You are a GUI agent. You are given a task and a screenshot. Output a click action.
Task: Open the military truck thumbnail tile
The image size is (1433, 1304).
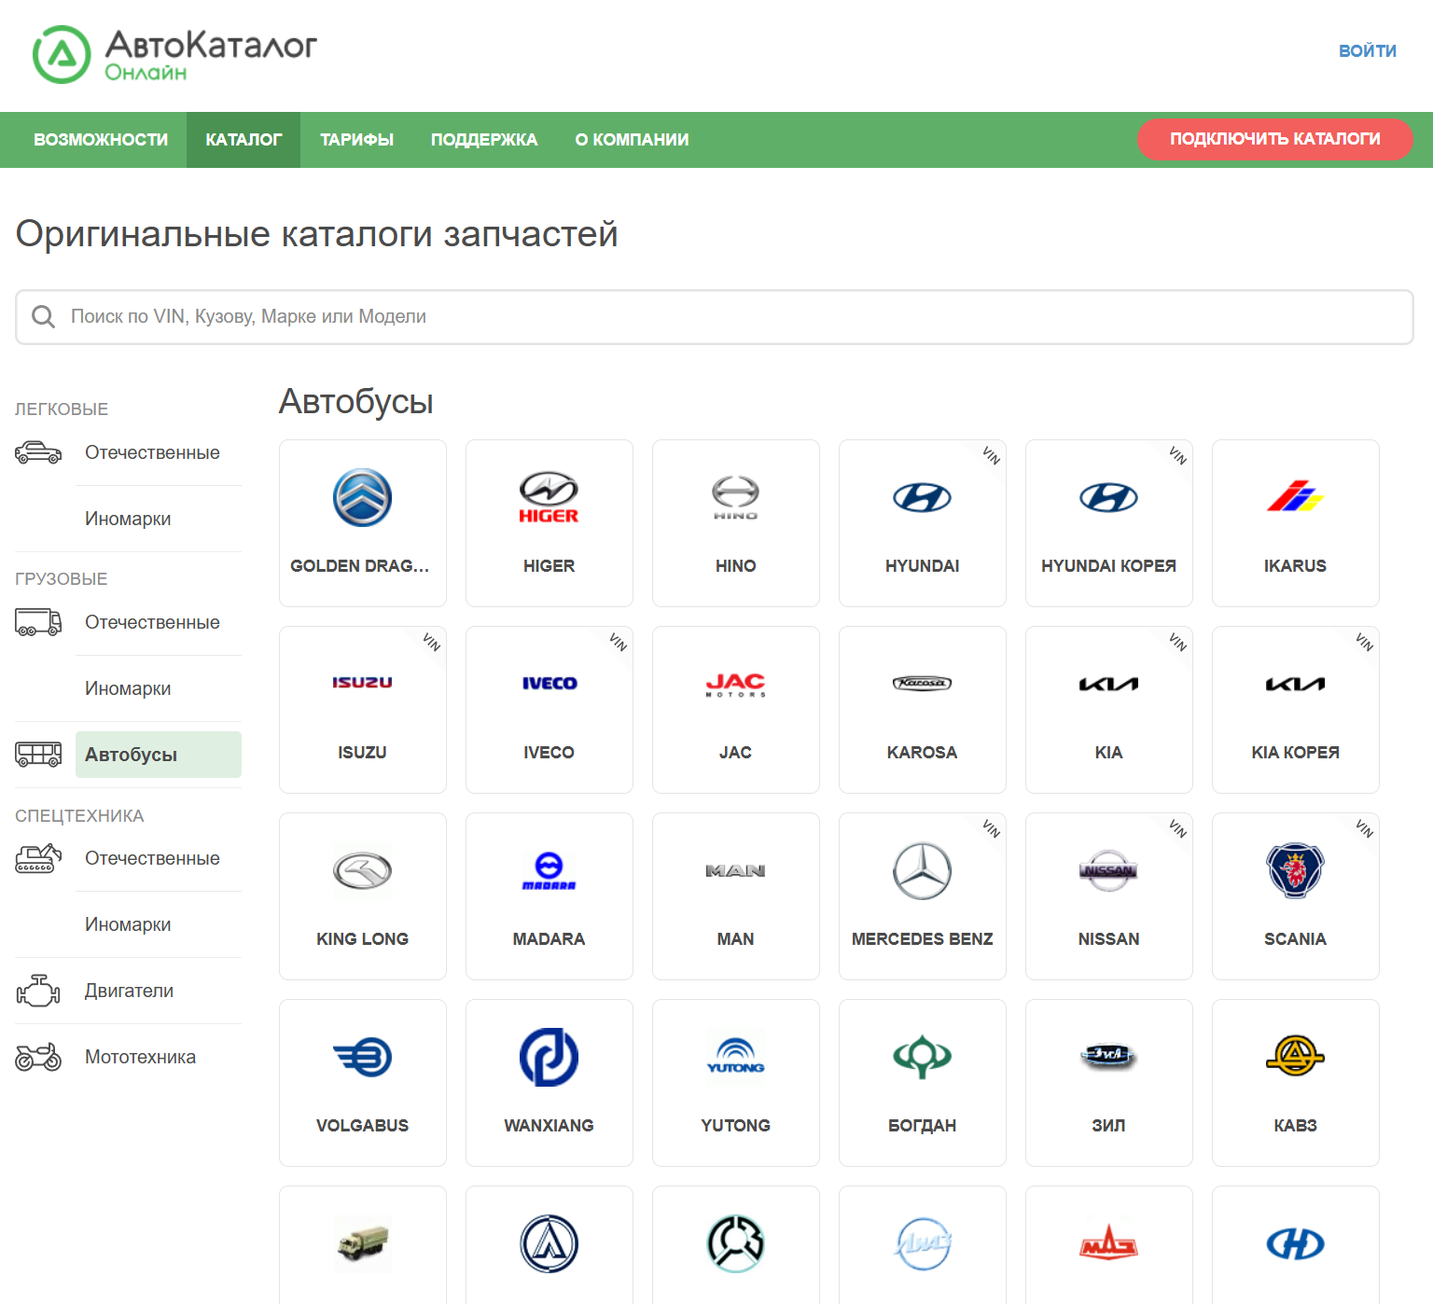click(x=363, y=1245)
